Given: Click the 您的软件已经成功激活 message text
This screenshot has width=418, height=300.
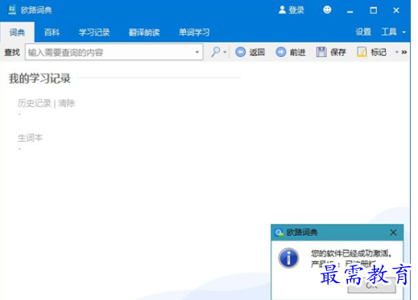Looking at the screenshot, I should (x=351, y=253).
